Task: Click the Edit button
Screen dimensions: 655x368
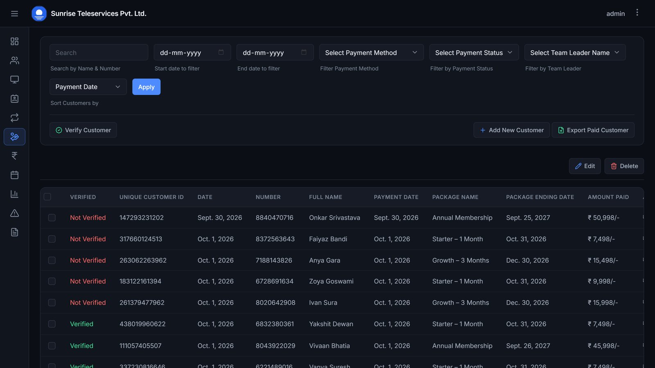Action: [x=585, y=166]
